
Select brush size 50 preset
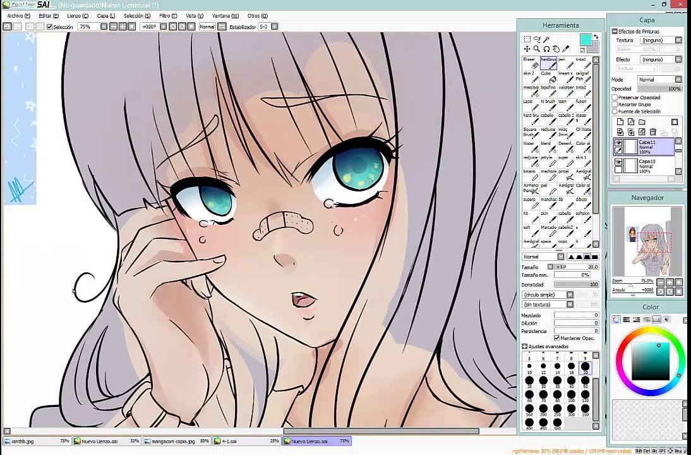pyautogui.click(x=585, y=382)
